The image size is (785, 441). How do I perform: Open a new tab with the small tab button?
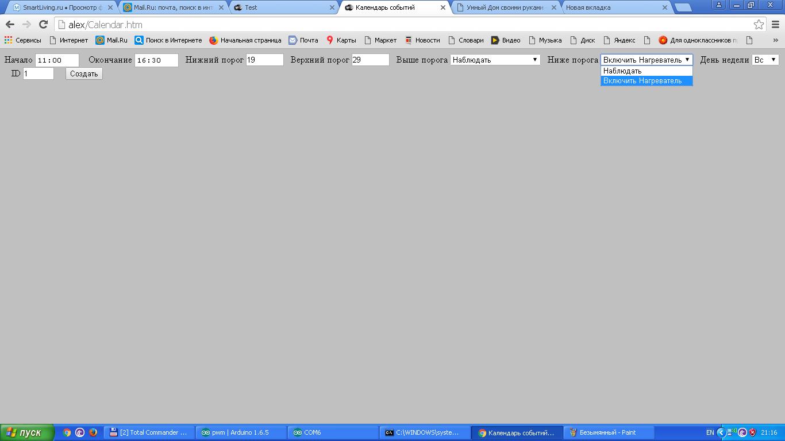[683, 7]
